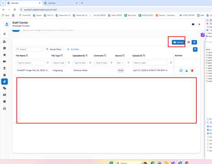Open the Test Cases bookmark
Image resolution: width=212 pixels, height=164 pixels.
[130, 15]
